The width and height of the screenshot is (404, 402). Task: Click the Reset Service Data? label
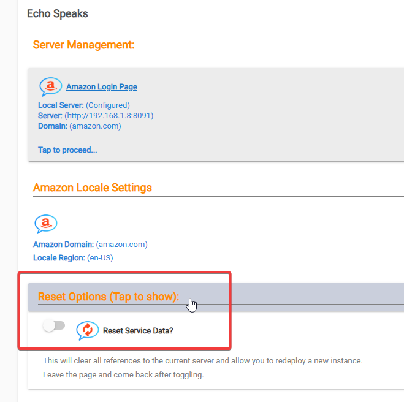[138, 331]
